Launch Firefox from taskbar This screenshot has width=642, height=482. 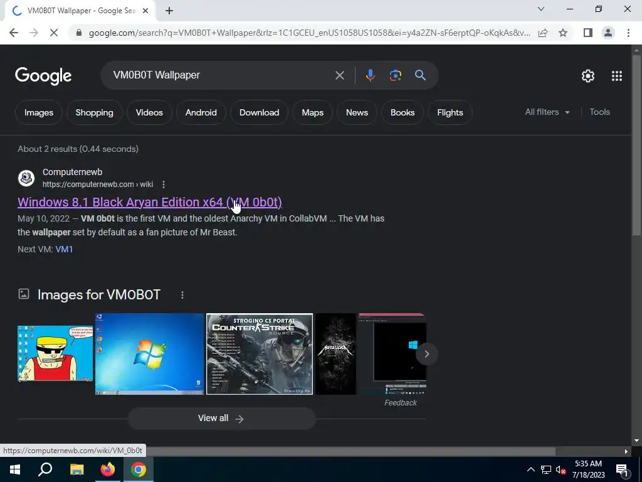coord(108,469)
